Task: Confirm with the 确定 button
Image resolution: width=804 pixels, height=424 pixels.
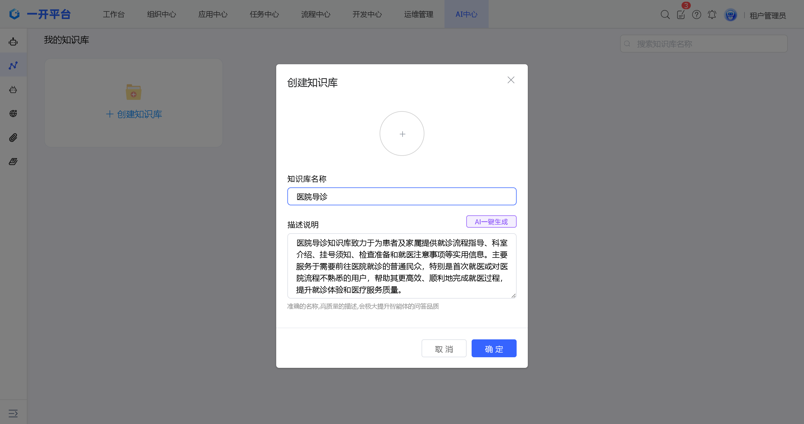Action: 494,349
